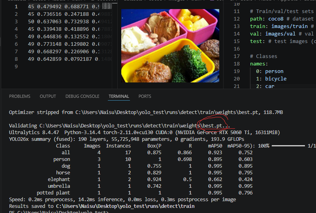Click the lunchbox image preview
This screenshot has width=316, height=213.
point(170,46)
